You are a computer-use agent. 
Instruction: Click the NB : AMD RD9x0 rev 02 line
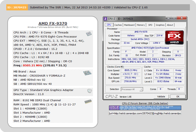(29, 80)
